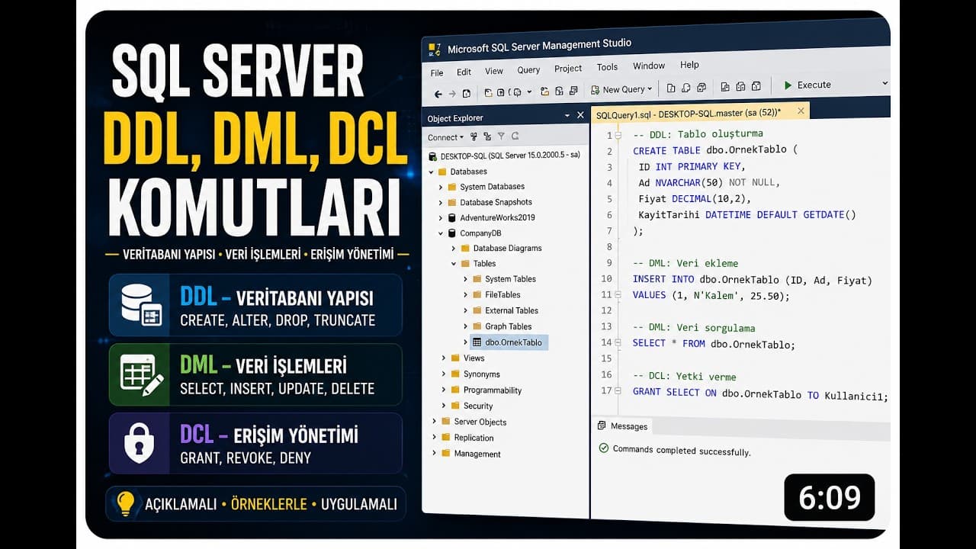
Task: Close the SQLQuery1.sql tab
Action: (801, 111)
